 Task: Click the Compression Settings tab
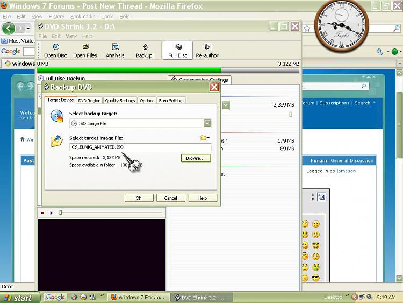pos(200,80)
